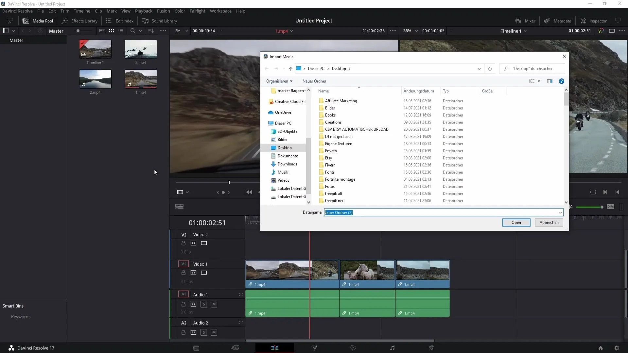Open the Help menu
The image size is (628, 353).
pyautogui.click(x=241, y=11)
